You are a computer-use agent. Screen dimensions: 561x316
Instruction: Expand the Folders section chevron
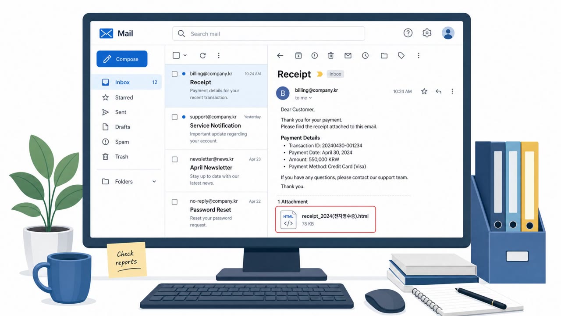(154, 182)
